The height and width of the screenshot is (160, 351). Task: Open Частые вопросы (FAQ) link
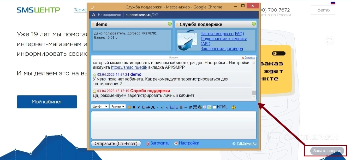(222, 34)
